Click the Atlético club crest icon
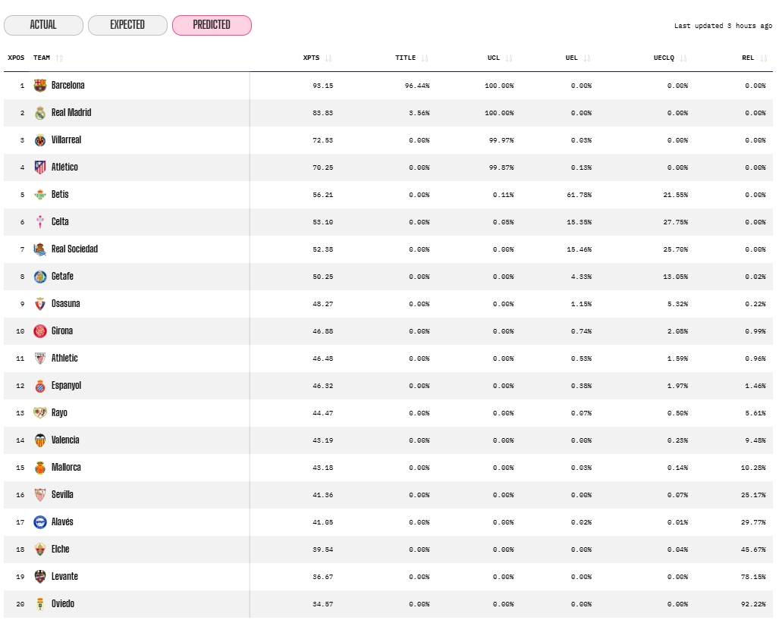This screenshot has width=779, height=620. coord(40,168)
